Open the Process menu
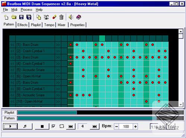Image resolution: width=186 pixels, height=138 pixels. pyautogui.click(x=26, y=10)
